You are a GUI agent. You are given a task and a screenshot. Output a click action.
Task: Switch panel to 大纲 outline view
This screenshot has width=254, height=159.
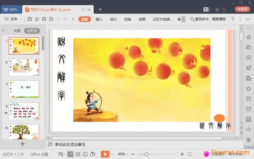pos(17,30)
